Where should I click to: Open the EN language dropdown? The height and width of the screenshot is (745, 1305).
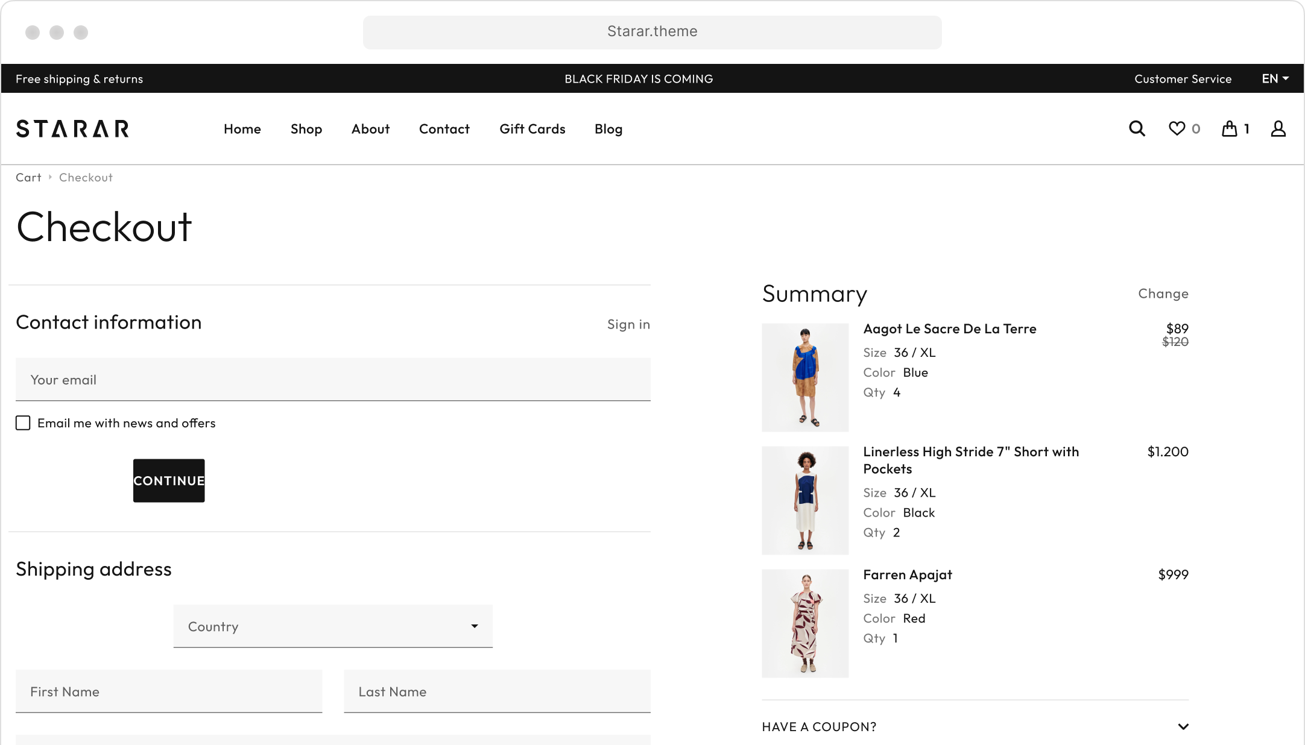(1275, 78)
